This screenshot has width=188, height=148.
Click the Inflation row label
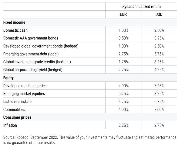[x=10, y=125]
